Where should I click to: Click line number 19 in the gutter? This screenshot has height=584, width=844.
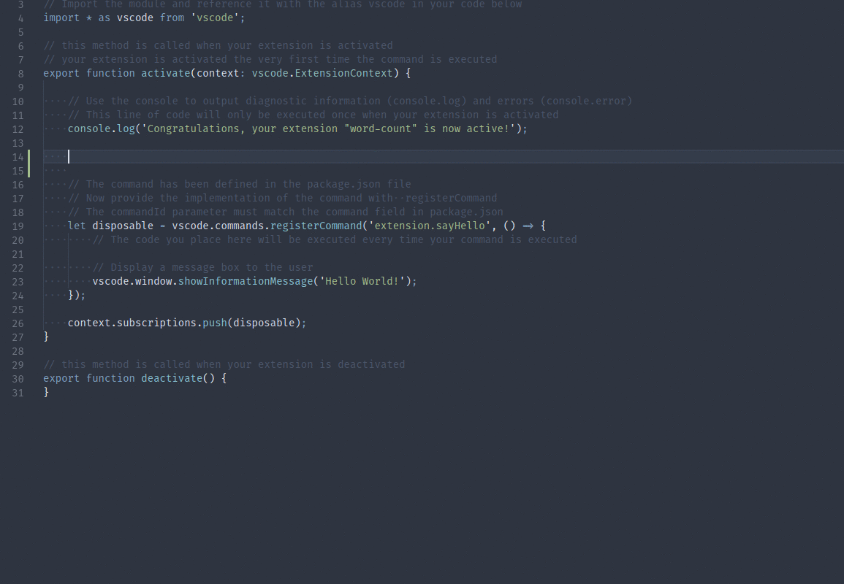click(x=18, y=226)
